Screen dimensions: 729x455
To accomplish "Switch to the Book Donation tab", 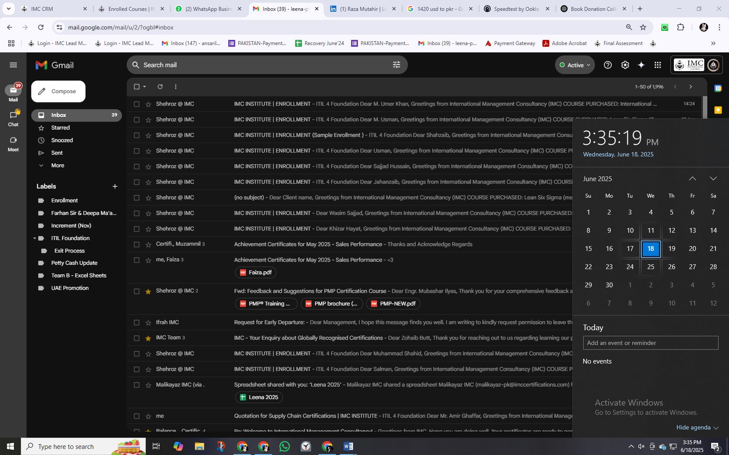I will [593, 9].
